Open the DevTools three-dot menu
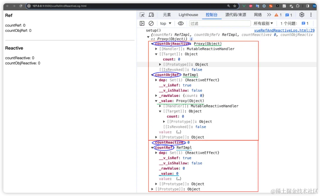 [311, 15]
